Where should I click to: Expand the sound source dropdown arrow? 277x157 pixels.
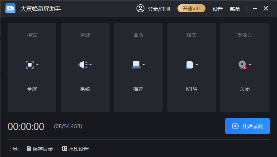[91, 64]
